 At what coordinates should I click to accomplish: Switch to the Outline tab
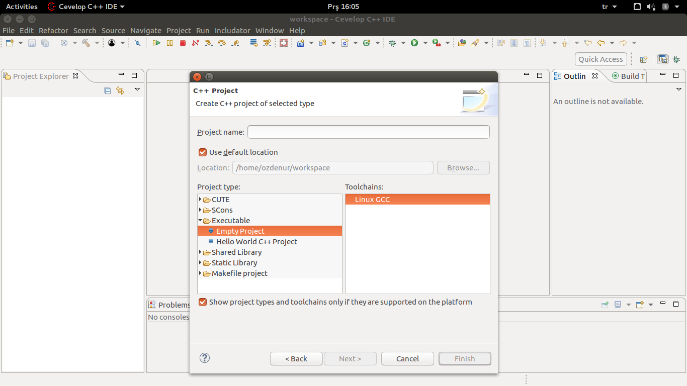(x=574, y=76)
